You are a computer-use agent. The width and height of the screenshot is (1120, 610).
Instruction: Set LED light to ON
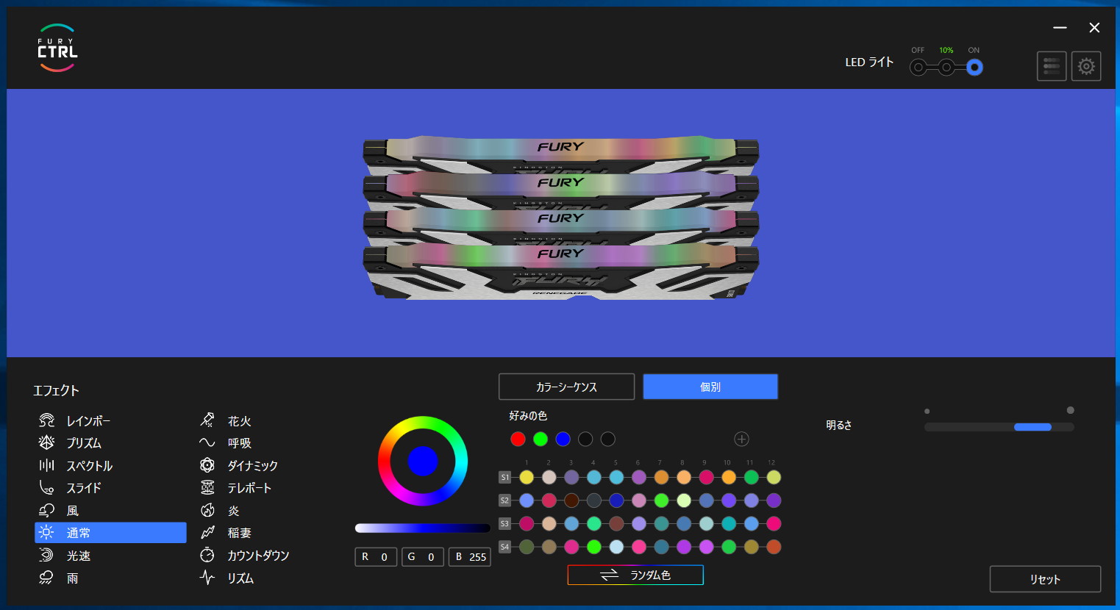pyautogui.click(x=974, y=68)
